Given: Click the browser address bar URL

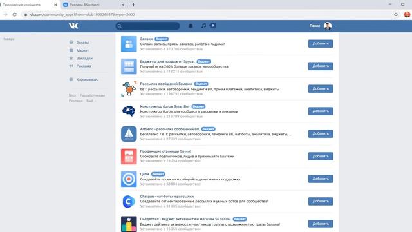Looking at the screenshot, I should (x=82, y=15).
